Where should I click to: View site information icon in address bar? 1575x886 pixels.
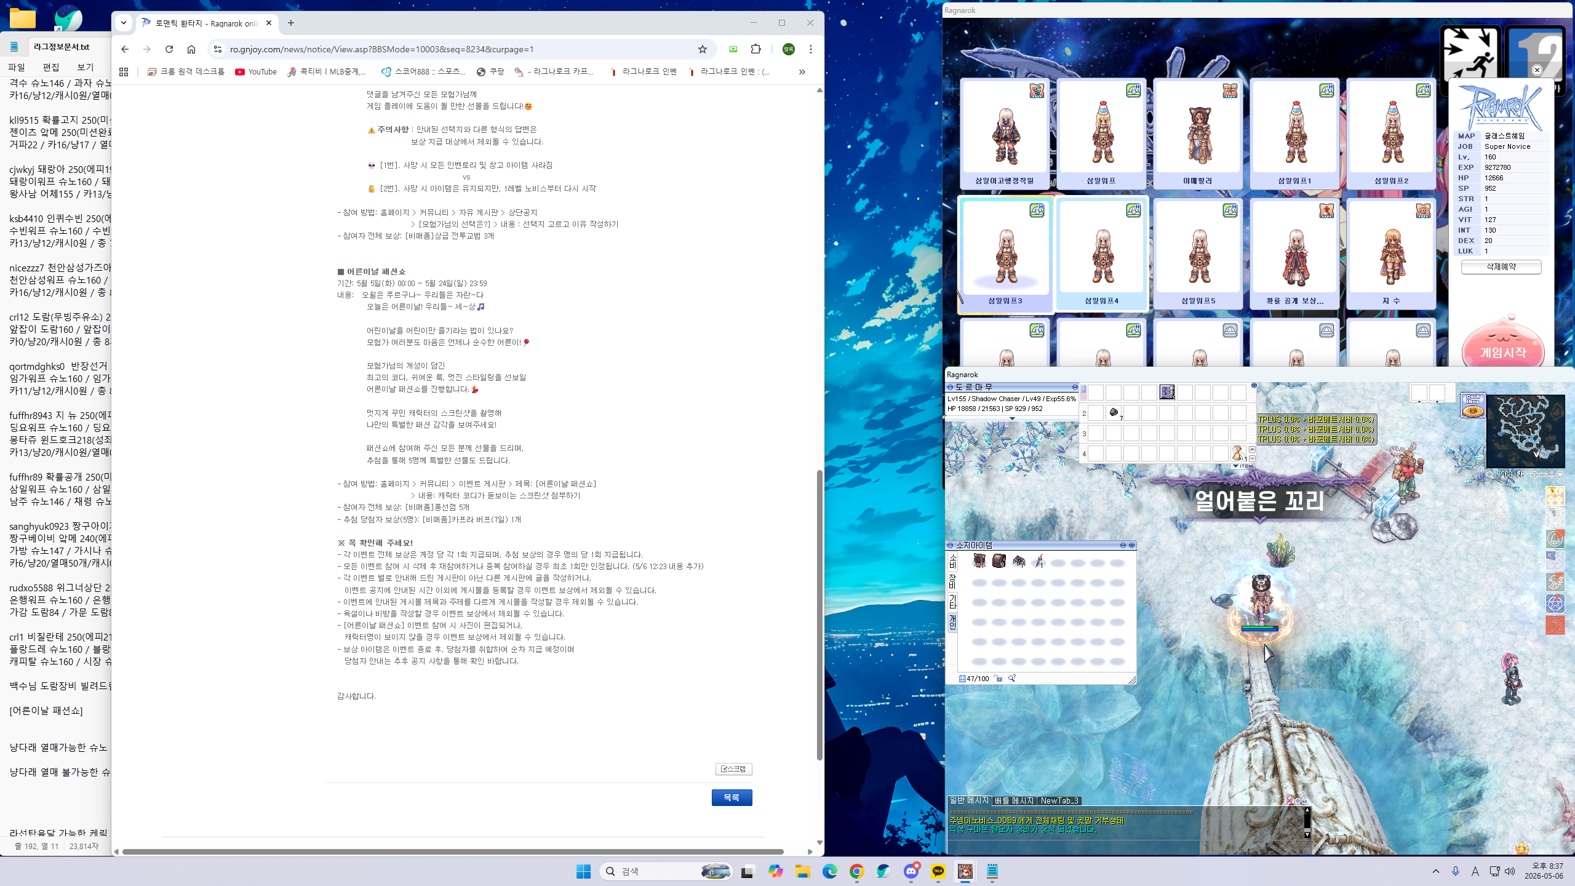217,49
